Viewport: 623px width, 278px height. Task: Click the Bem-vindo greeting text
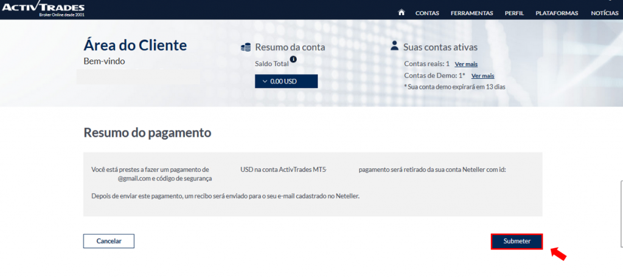[x=104, y=61]
